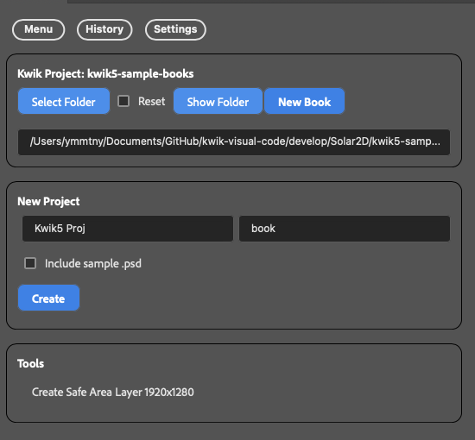Click Show Folder button

(218, 102)
